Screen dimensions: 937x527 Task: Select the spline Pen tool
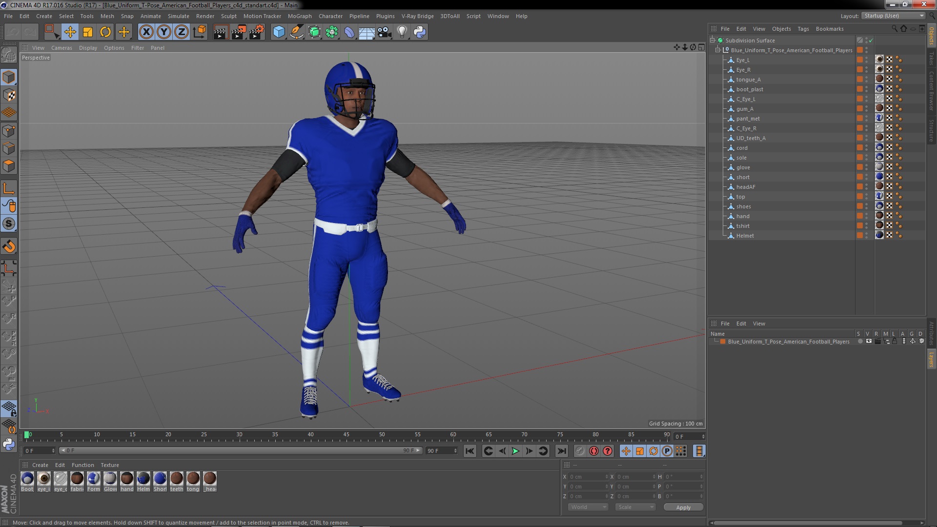point(296,32)
